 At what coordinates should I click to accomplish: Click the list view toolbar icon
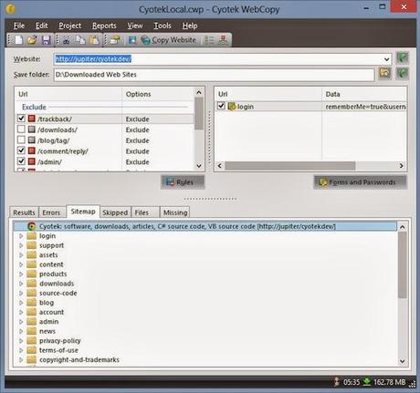pos(209,40)
